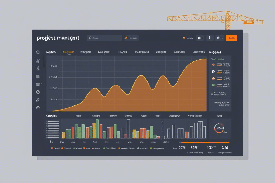
Task: Toggle the red status dot in Progress list
Action: (213, 65)
